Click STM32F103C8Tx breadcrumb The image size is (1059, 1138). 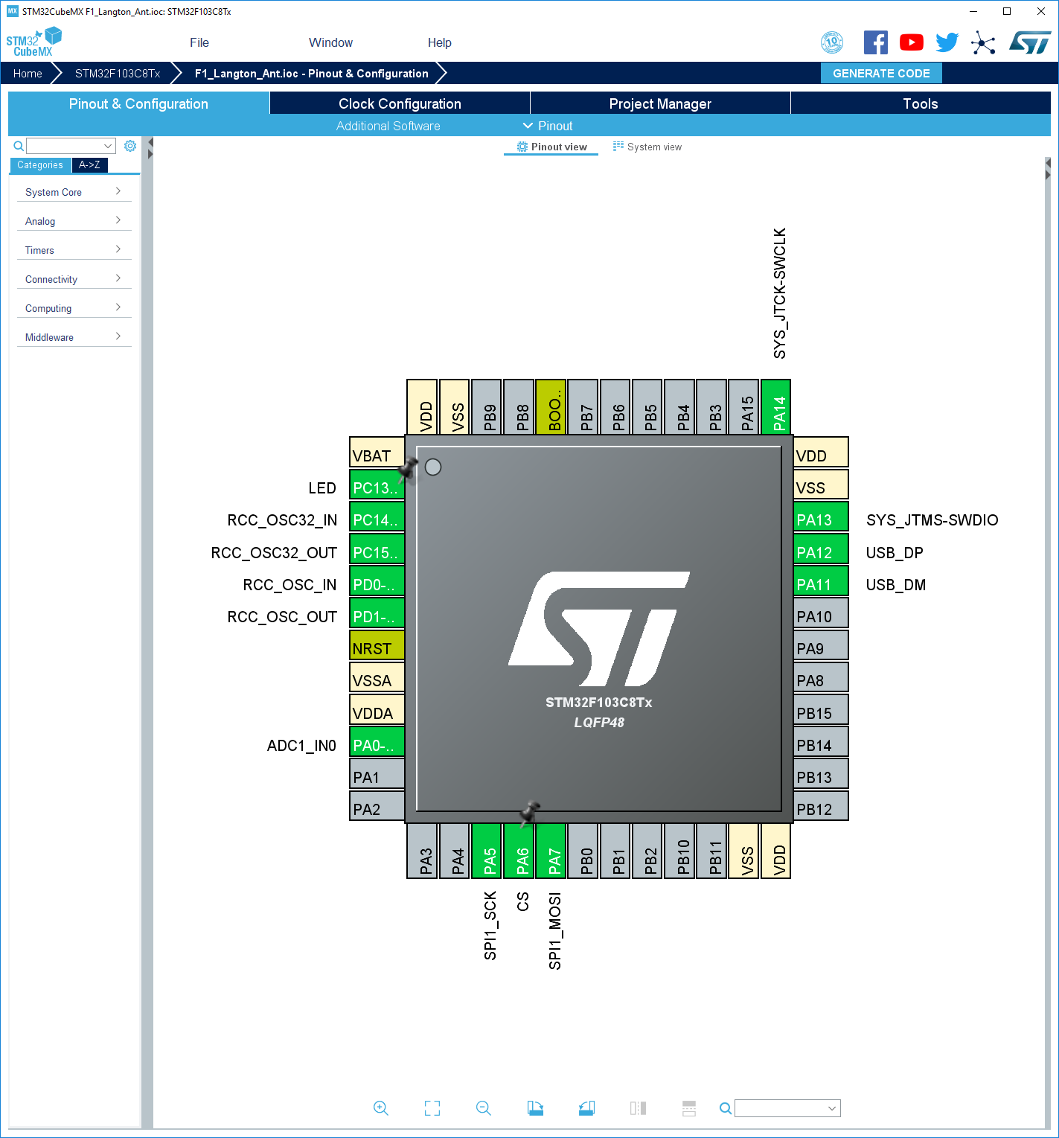pos(118,73)
